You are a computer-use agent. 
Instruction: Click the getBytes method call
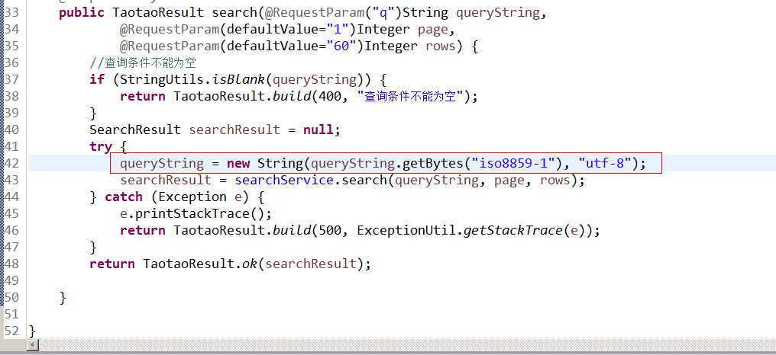click(x=433, y=163)
